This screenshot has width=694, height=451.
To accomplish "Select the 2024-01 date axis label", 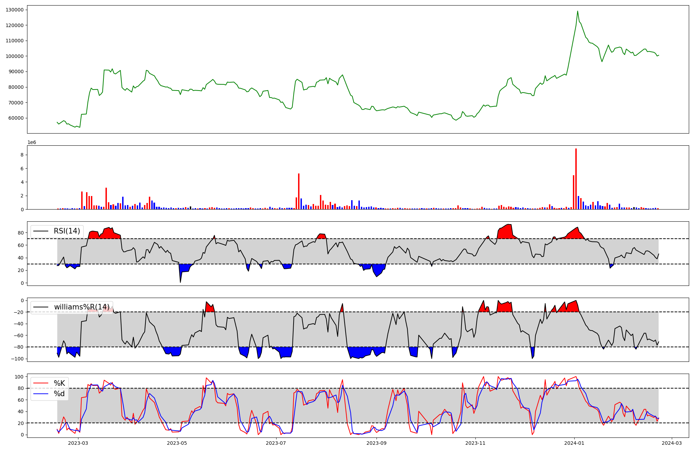I will tap(574, 443).
